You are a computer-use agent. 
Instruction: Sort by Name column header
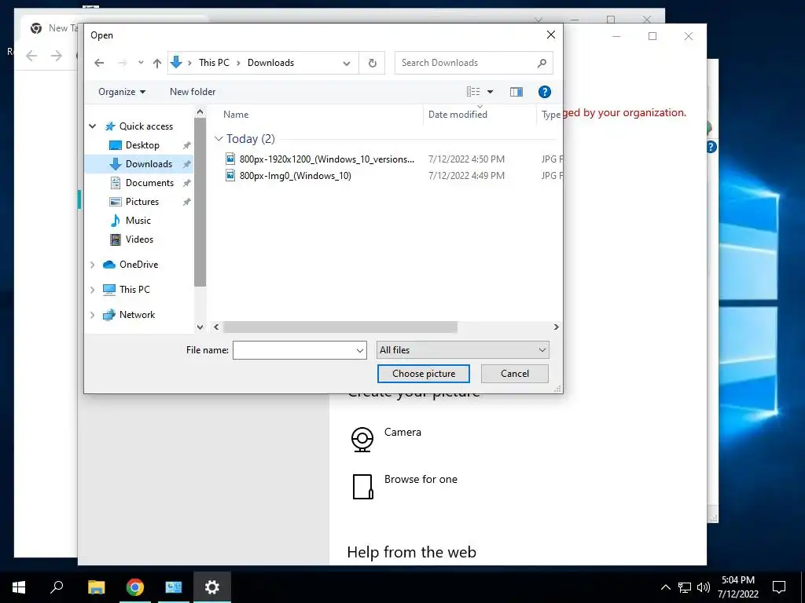point(236,115)
